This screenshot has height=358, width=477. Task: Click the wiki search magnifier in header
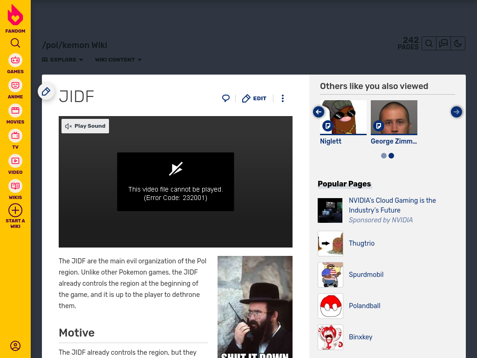click(429, 43)
